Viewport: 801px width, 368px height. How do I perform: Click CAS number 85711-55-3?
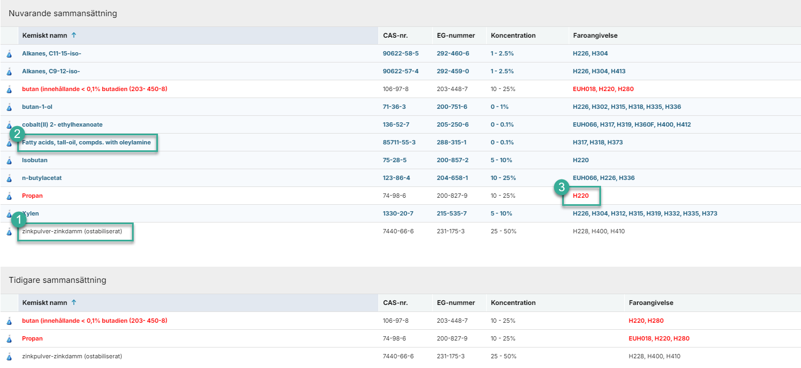coord(400,143)
